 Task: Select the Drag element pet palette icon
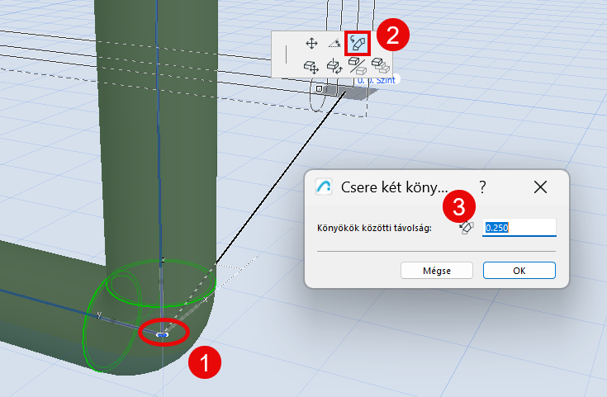pos(311,67)
